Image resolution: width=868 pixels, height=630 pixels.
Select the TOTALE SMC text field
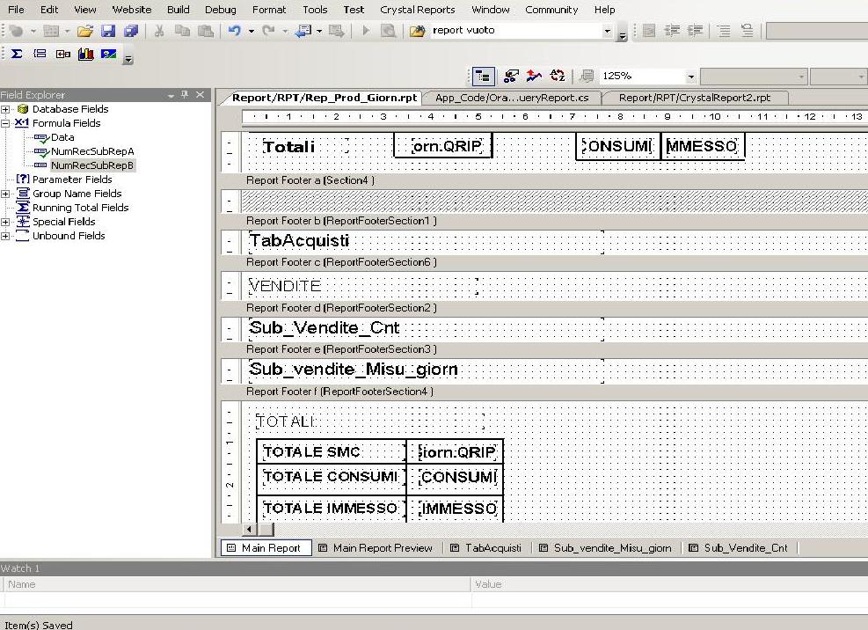pos(333,452)
